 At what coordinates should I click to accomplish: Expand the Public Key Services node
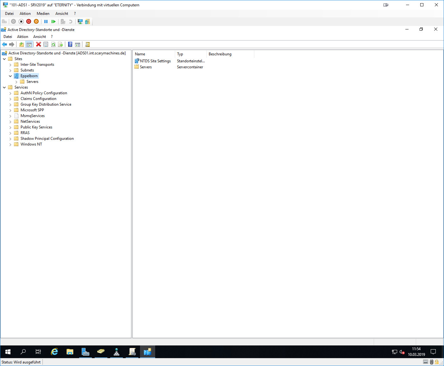coord(10,127)
